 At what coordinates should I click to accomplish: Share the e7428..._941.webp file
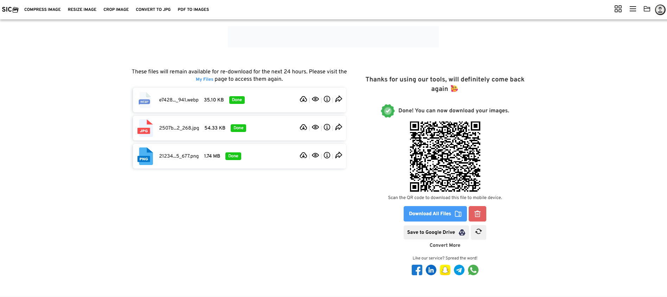click(339, 99)
